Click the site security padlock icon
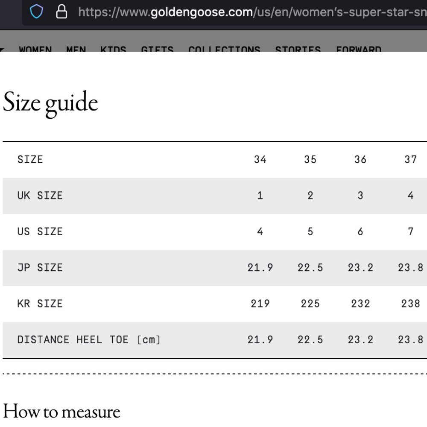 [62, 12]
